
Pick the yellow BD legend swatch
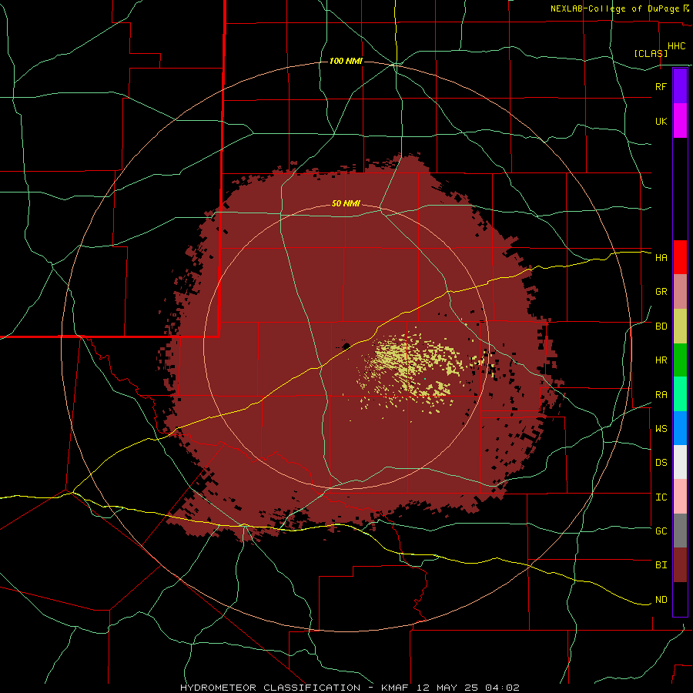680,326
